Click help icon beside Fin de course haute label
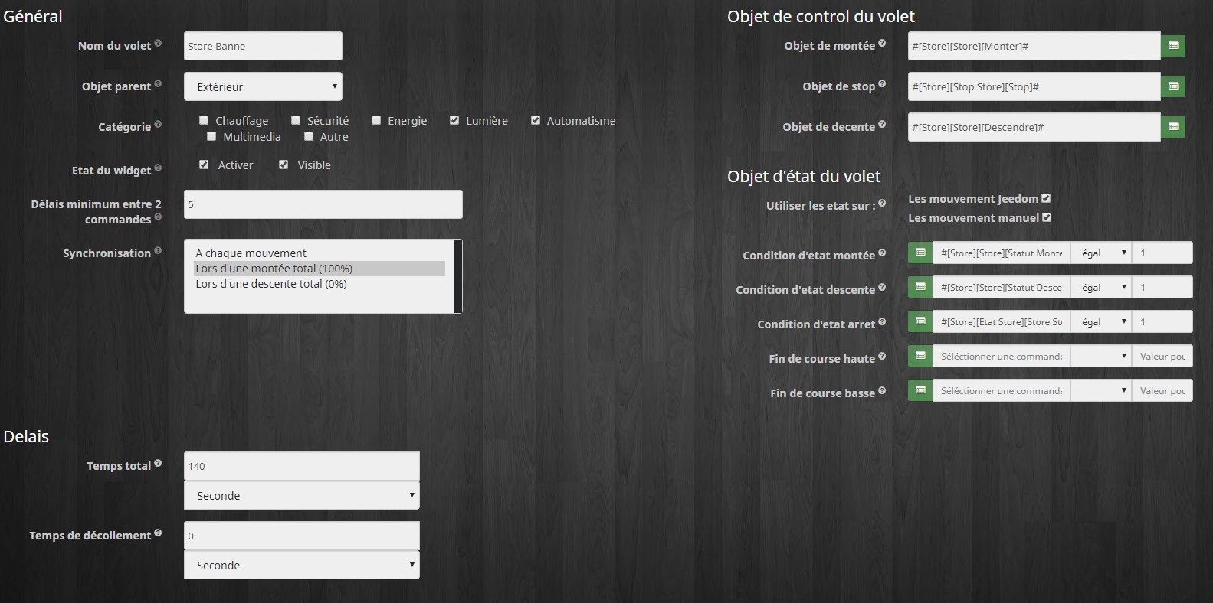Viewport: 1213px width, 603px height. [x=882, y=356]
